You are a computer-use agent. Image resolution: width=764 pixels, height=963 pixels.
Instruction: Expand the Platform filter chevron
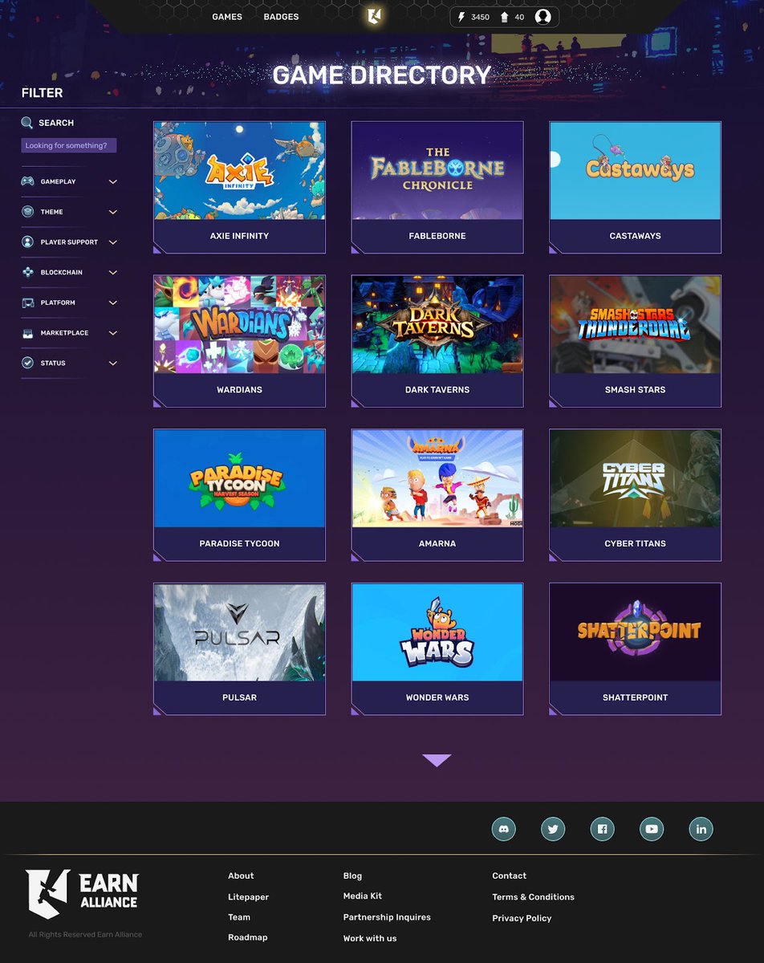pos(113,303)
